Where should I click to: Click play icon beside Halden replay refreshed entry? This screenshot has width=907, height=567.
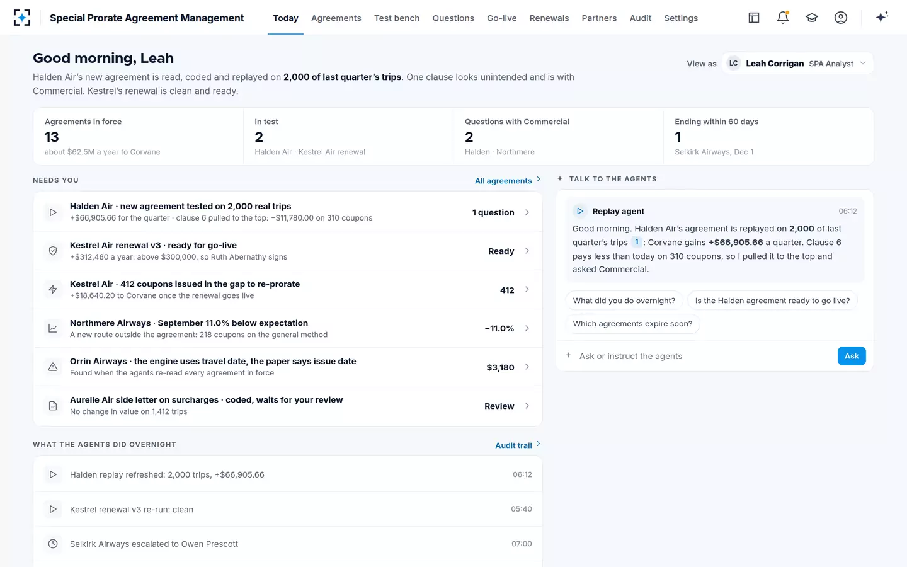(x=53, y=474)
